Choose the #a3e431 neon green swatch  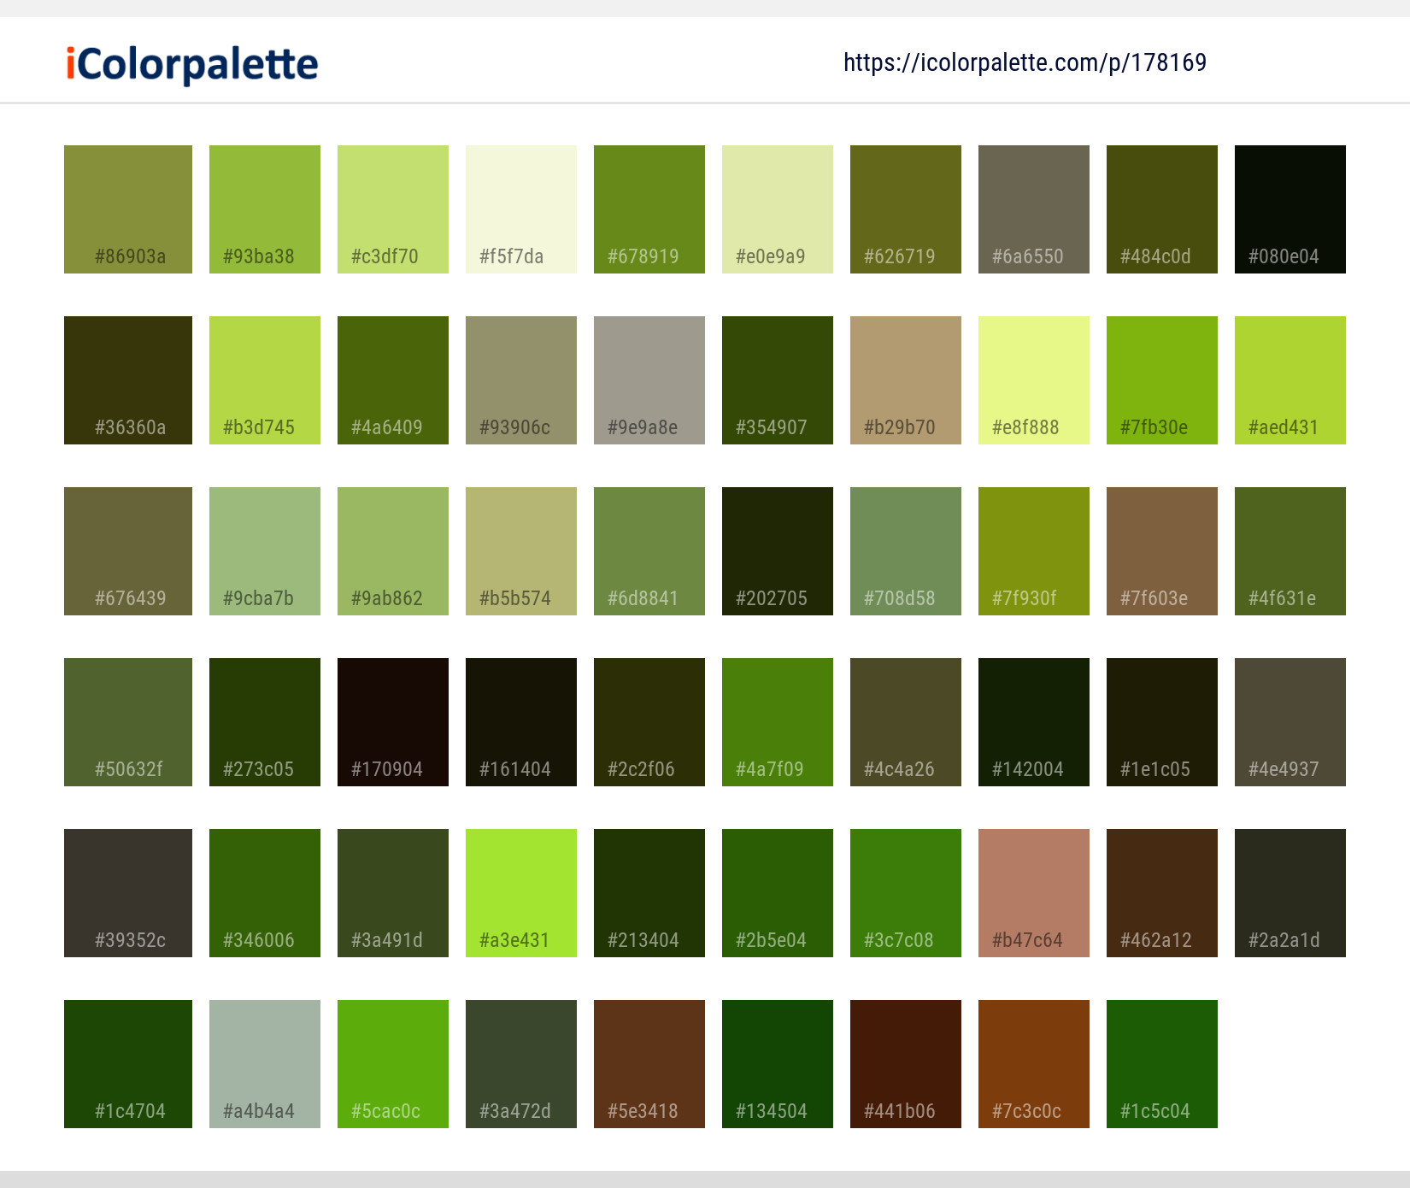[x=521, y=893]
